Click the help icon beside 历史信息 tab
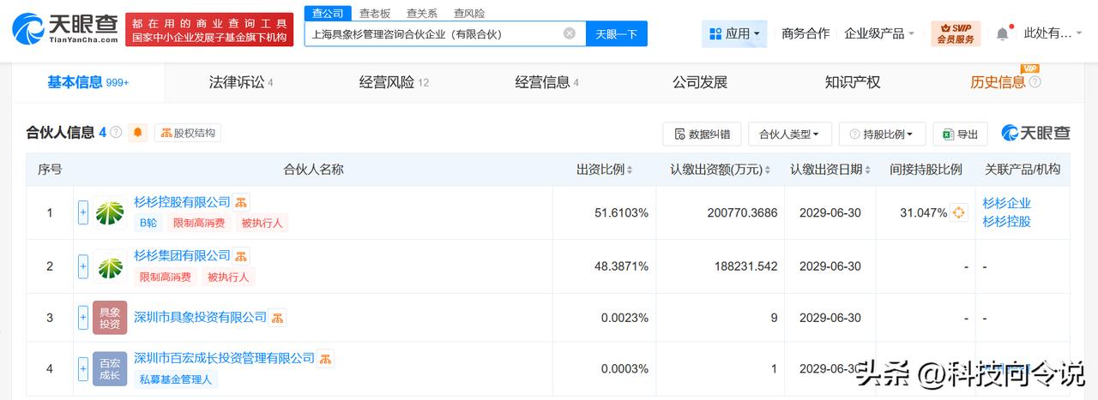The image size is (1098, 400). (1035, 82)
